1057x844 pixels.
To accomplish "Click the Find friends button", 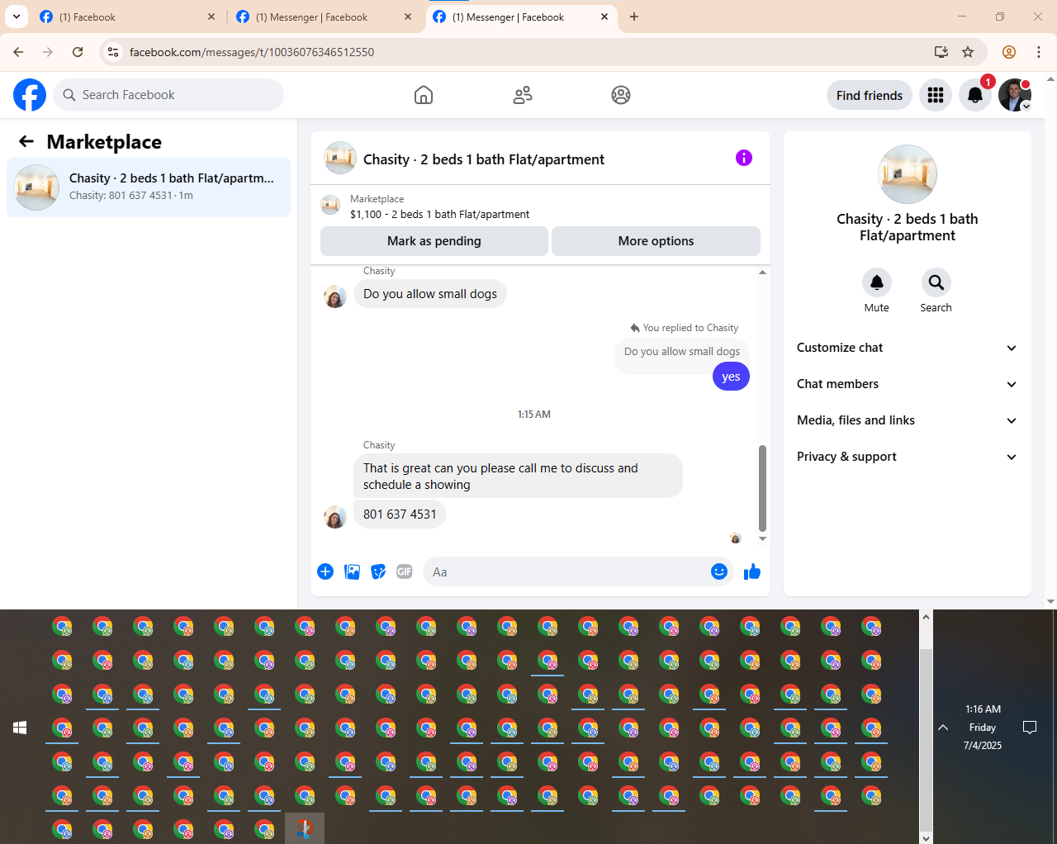I will click(x=870, y=95).
